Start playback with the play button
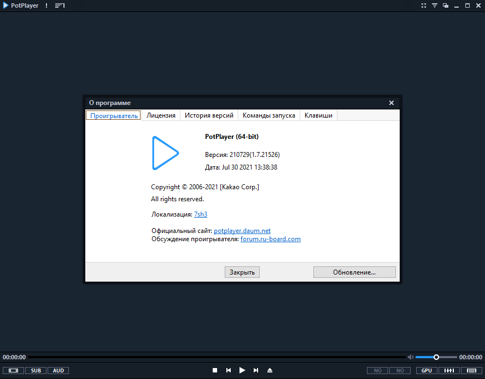The height and width of the screenshot is (379, 485). [x=242, y=370]
